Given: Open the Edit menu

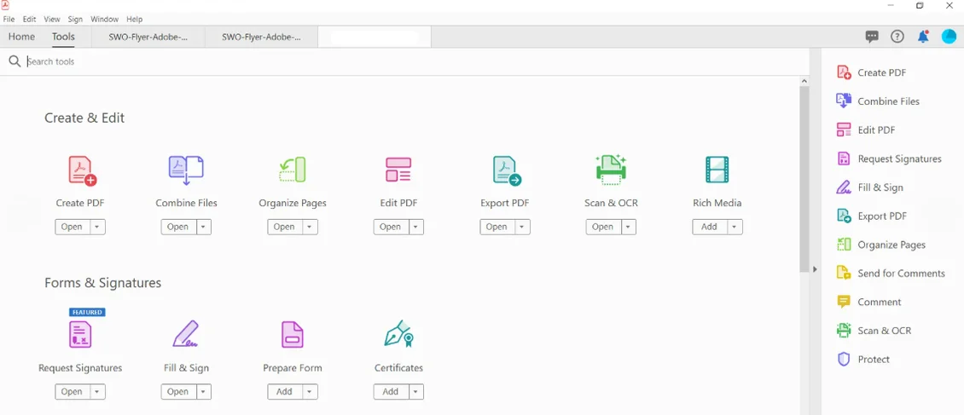Looking at the screenshot, I should (x=30, y=19).
